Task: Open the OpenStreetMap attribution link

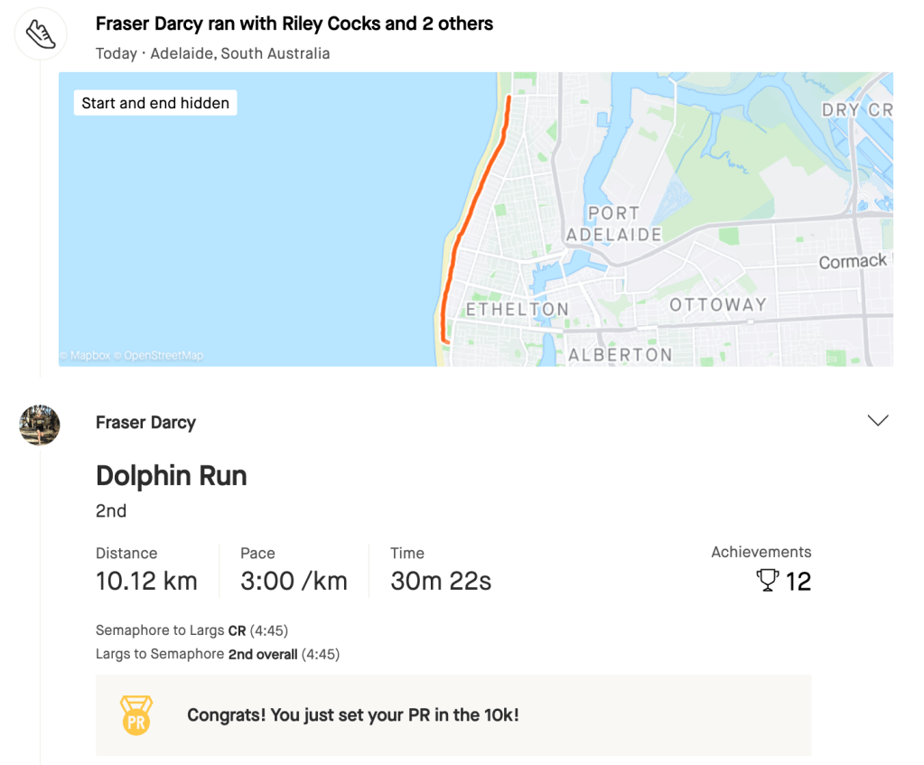Action: (x=163, y=356)
